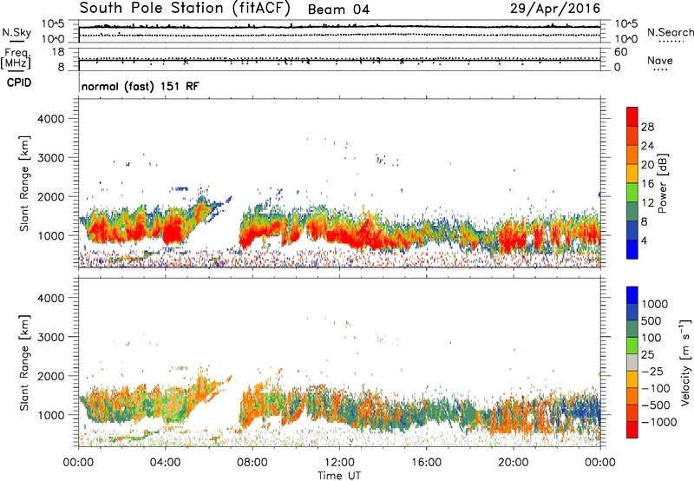
Task: Click the '-500' tick on Velocity colorbar
Action: [656, 405]
